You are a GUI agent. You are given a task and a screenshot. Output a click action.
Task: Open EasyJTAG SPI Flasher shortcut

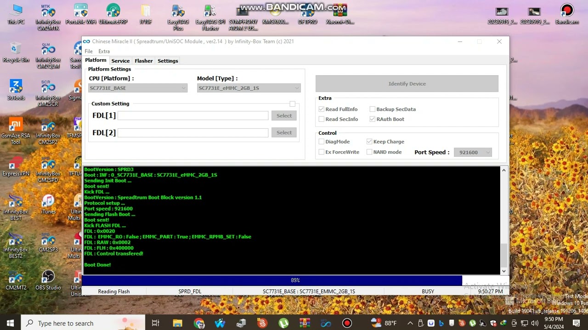pyautogui.click(x=210, y=17)
